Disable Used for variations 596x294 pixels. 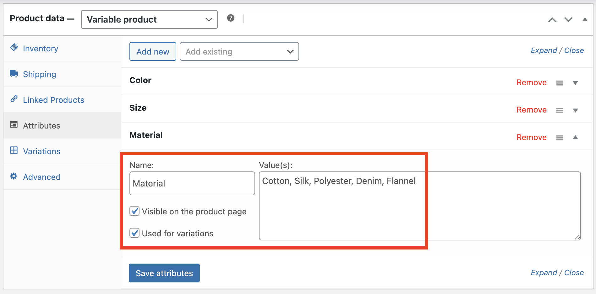(x=134, y=233)
